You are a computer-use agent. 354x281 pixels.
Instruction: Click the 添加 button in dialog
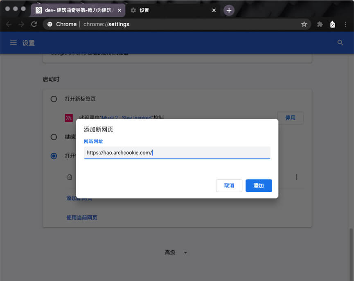259,186
